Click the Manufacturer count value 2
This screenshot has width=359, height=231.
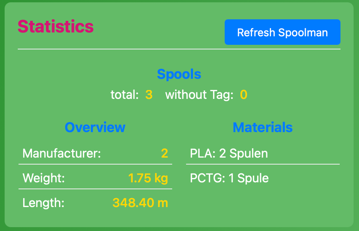164,153
